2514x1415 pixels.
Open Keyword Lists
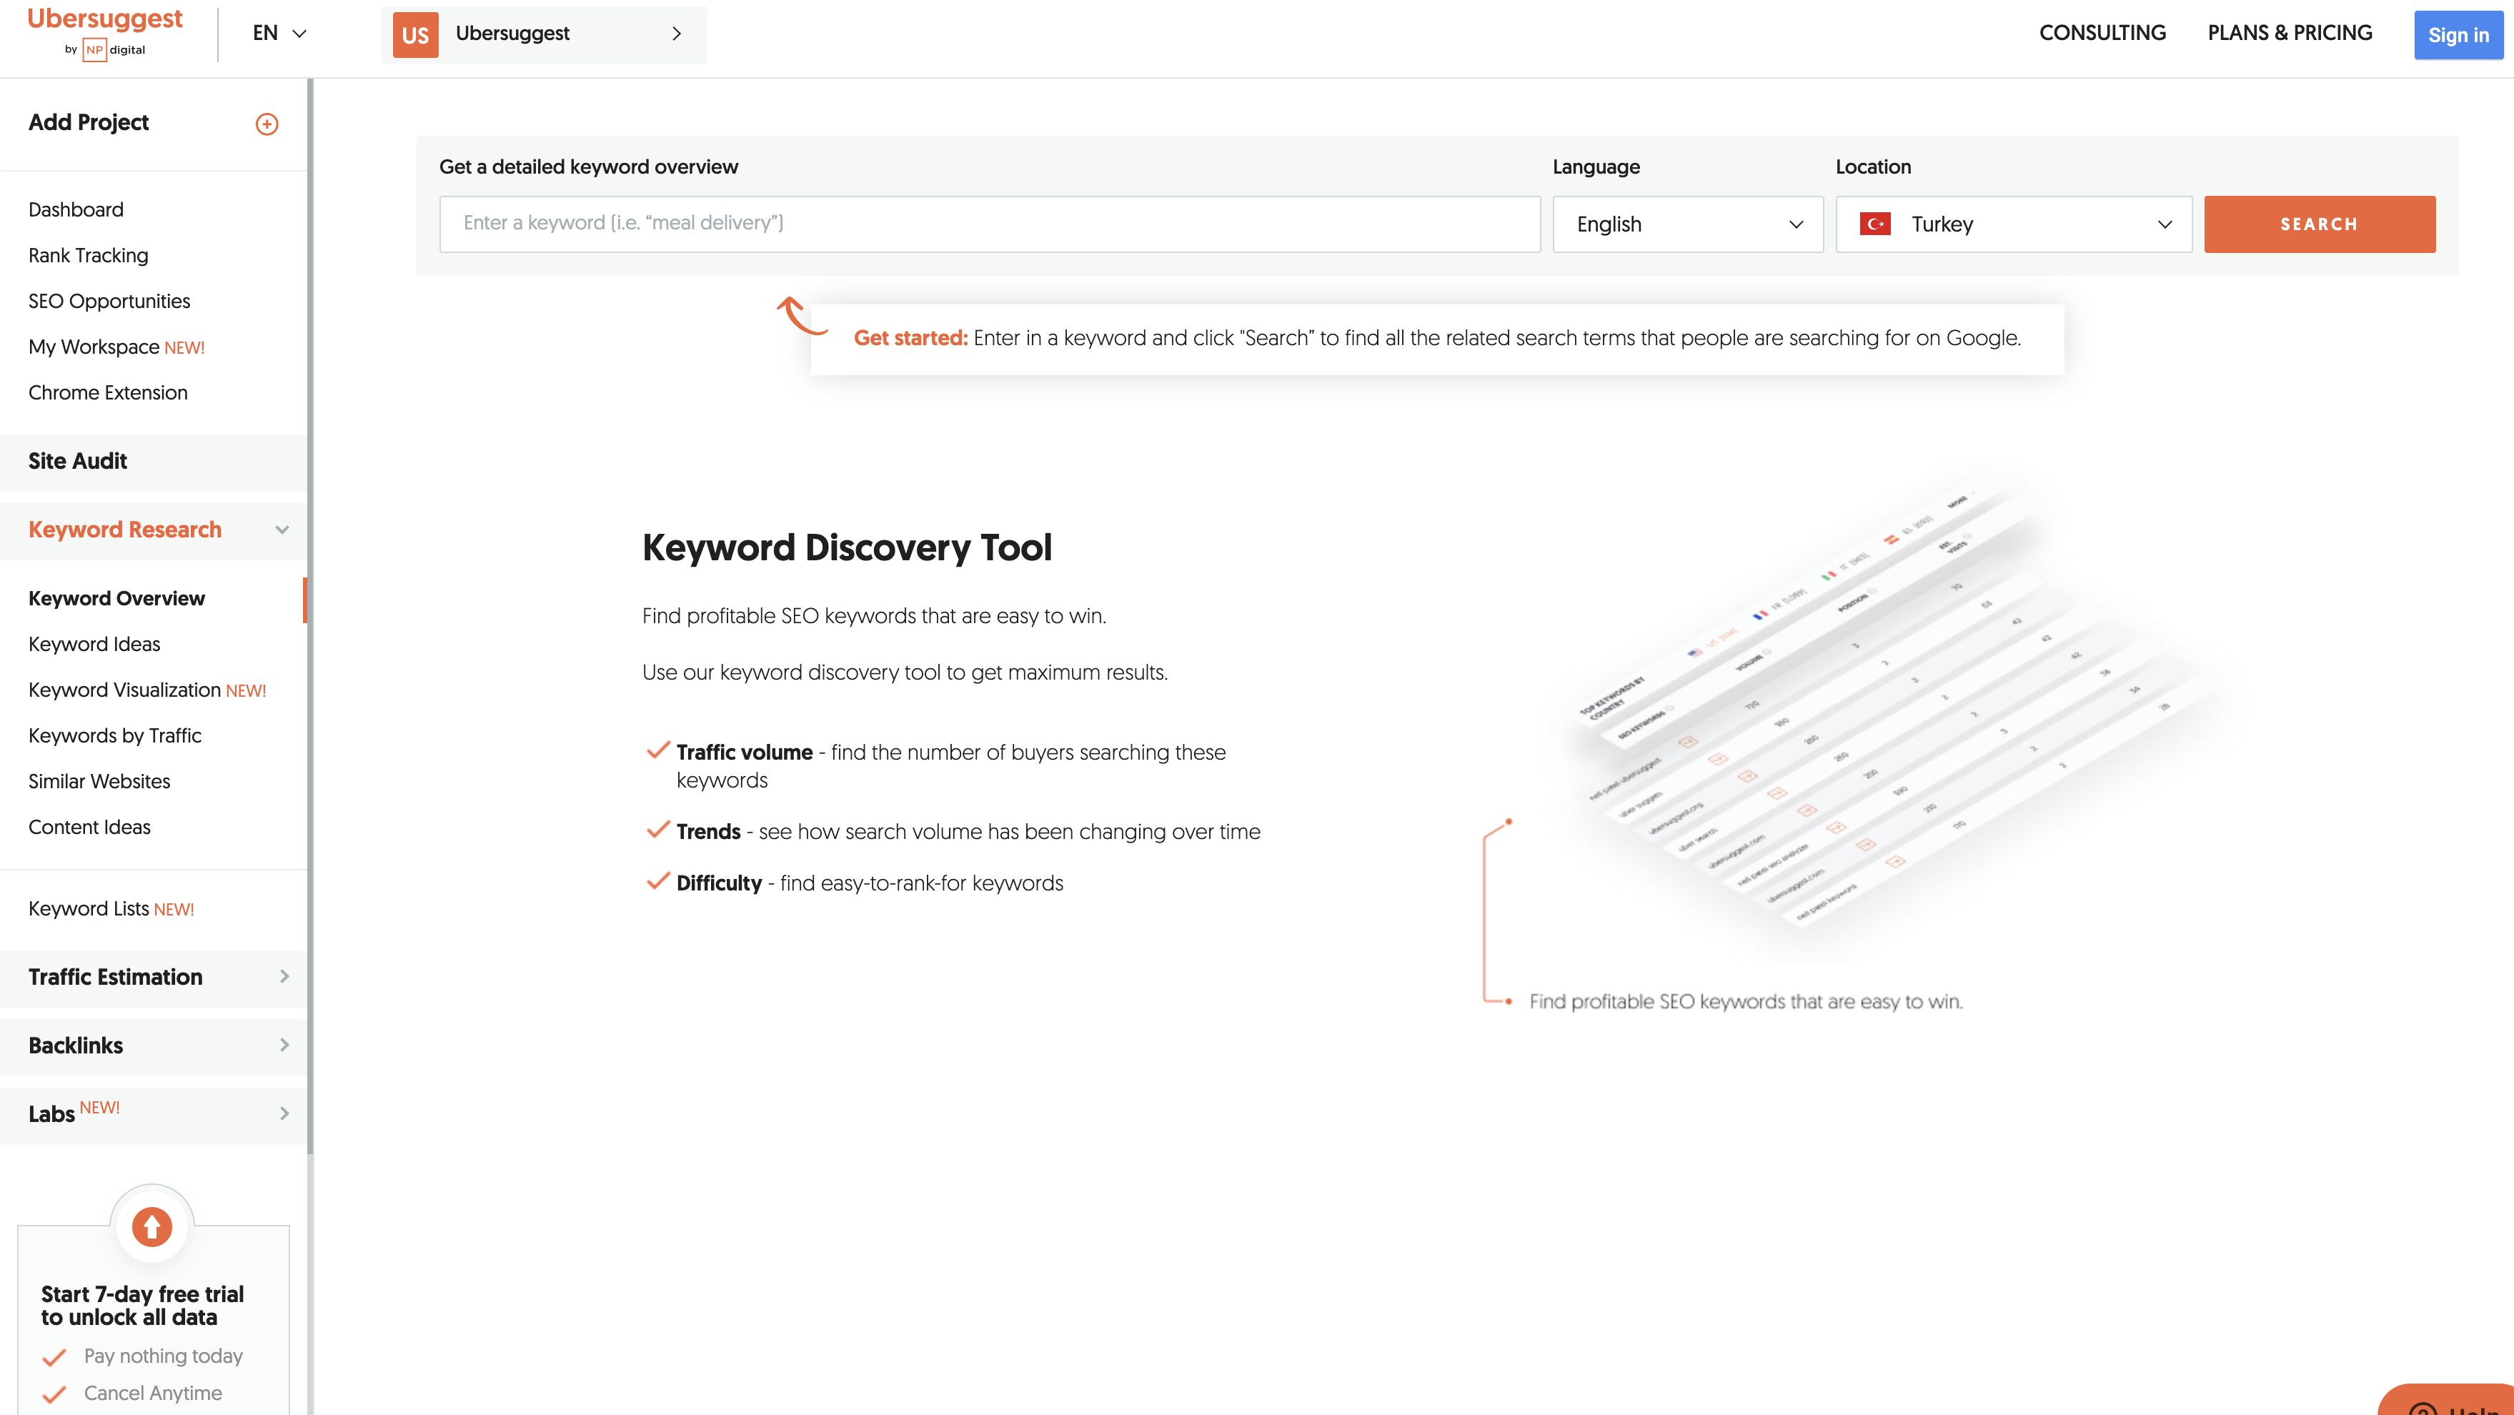coord(111,908)
